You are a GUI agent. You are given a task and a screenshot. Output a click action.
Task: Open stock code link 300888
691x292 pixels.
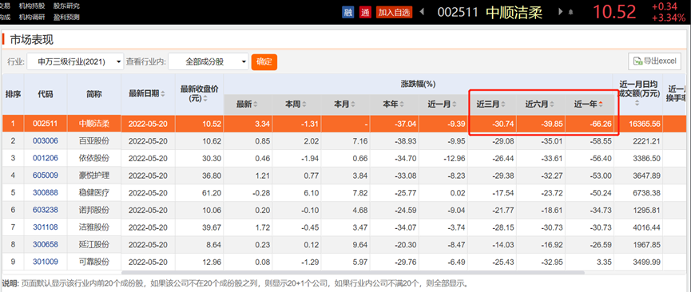(x=46, y=193)
